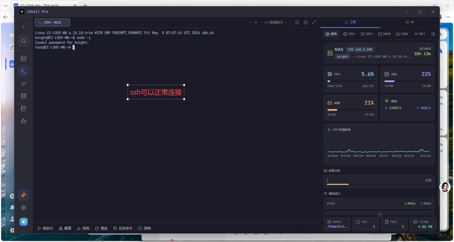The height and width of the screenshot is (242, 454).
Task: Add a new session with plus icon
Action: 256,22
